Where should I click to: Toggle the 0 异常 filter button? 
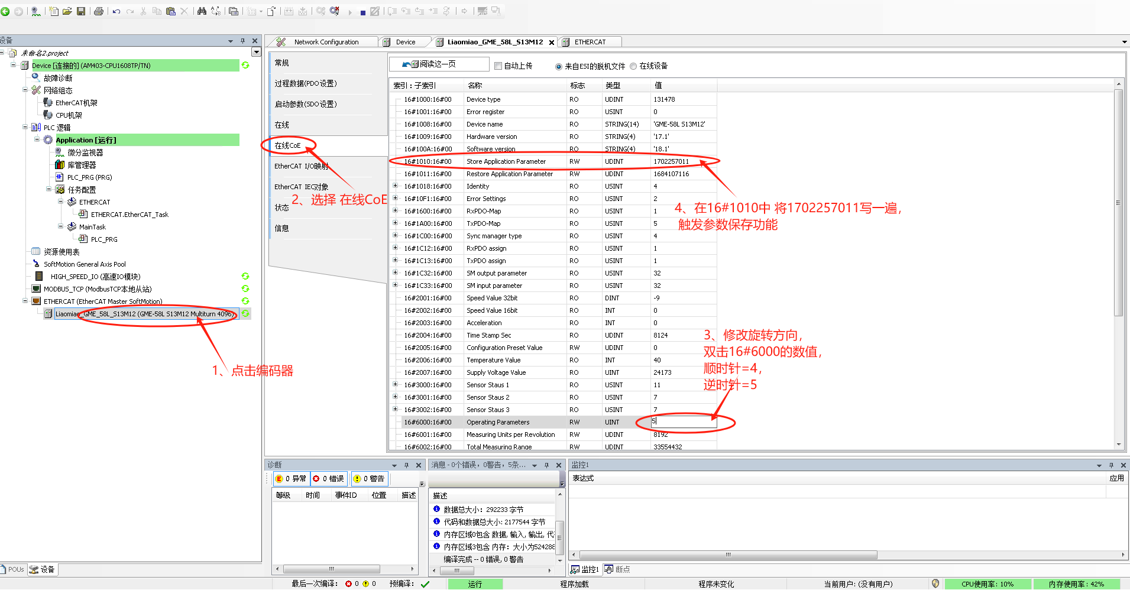pos(292,478)
